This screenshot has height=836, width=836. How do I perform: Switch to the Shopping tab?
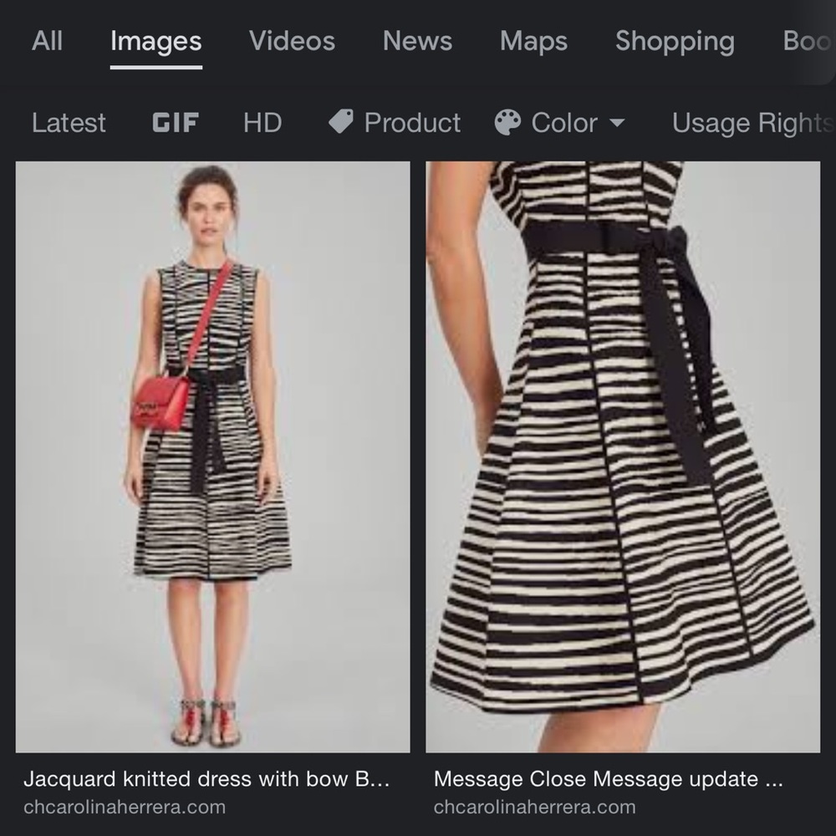point(675,41)
